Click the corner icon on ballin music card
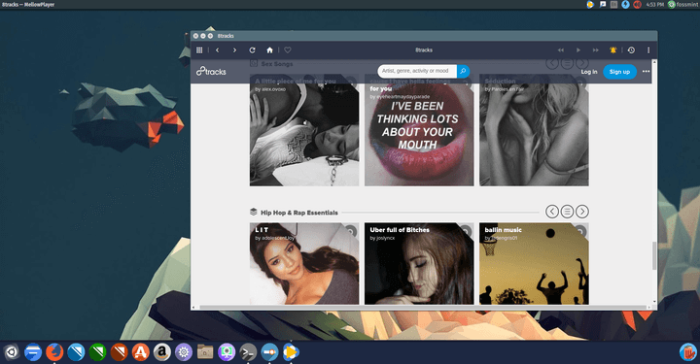700x364 pixels. (x=580, y=231)
